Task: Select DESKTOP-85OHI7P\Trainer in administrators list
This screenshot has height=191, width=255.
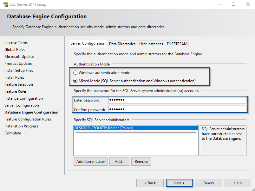Action: 104,128
